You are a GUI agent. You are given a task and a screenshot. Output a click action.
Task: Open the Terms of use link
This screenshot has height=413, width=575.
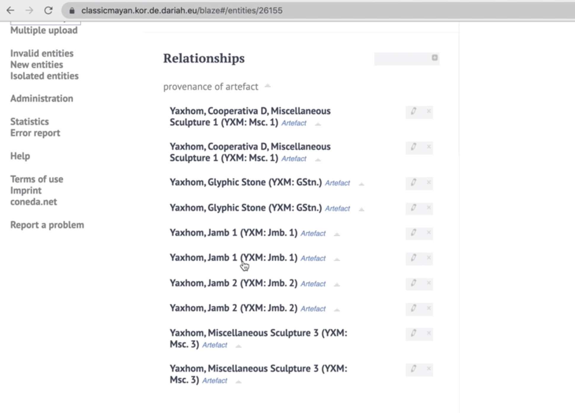point(36,179)
